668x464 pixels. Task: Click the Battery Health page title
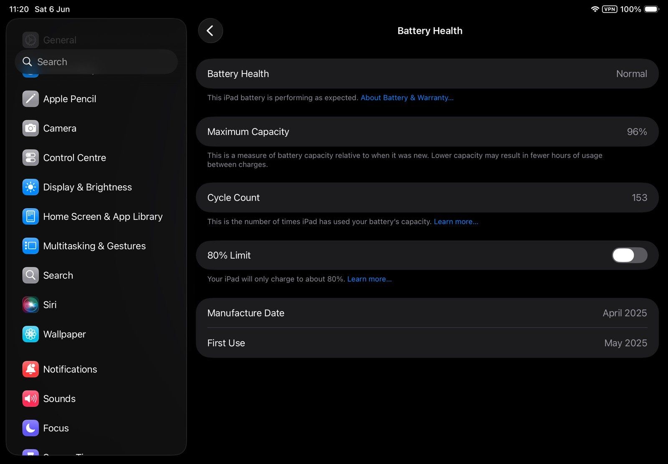pos(430,30)
